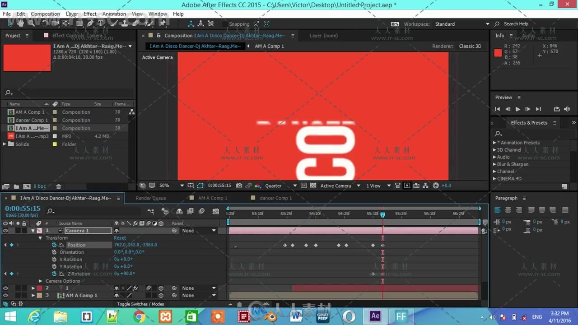Toggle Transparency Grid in viewer
Viewport: 578px width, 325px height.
(x=313, y=186)
